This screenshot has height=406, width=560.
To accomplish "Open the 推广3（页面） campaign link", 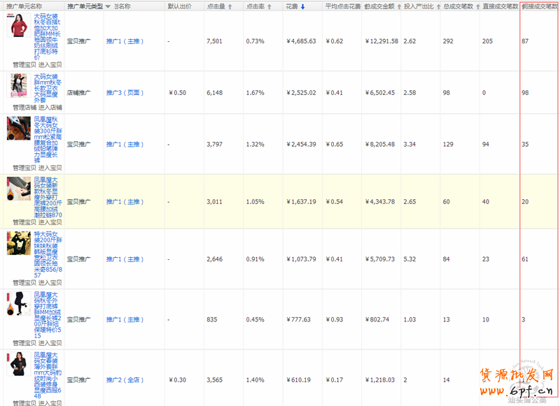I will tap(124, 92).
